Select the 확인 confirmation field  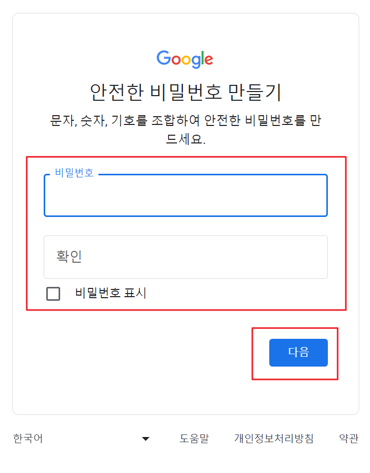[x=185, y=257]
